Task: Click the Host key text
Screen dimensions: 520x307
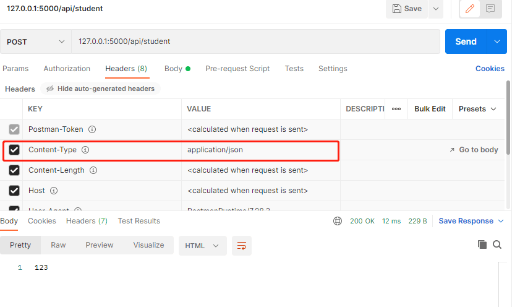Action: (36, 191)
